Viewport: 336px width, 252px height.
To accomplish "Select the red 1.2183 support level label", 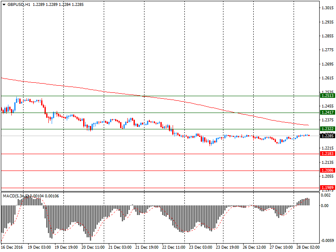I will pyautogui.click(x=327, y=153).
